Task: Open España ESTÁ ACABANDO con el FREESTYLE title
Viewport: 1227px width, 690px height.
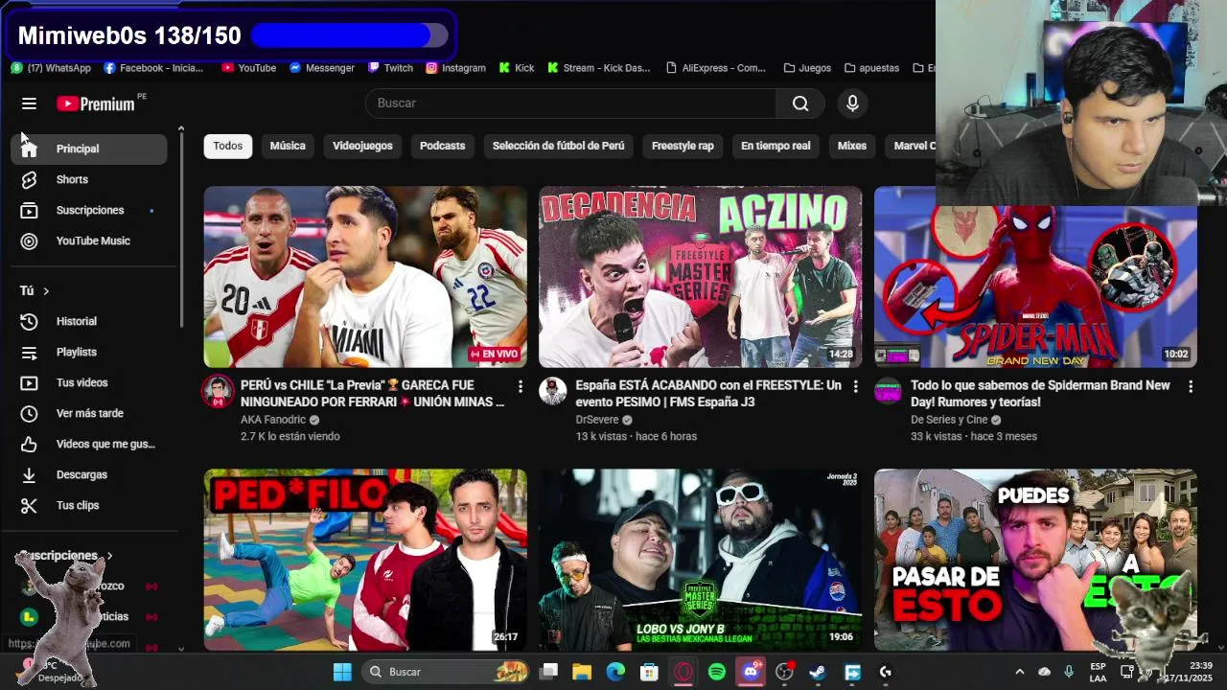Action: click(x=708, y=394)
